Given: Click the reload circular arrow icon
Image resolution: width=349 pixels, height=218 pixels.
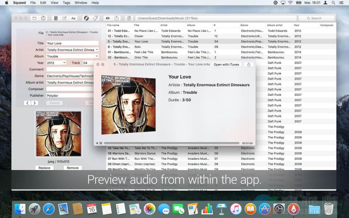Looking at the screenshot, I should 44,18.
